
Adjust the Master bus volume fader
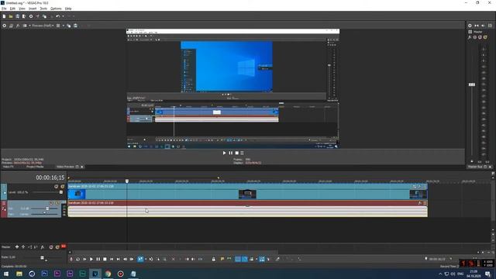coord(472,84)
